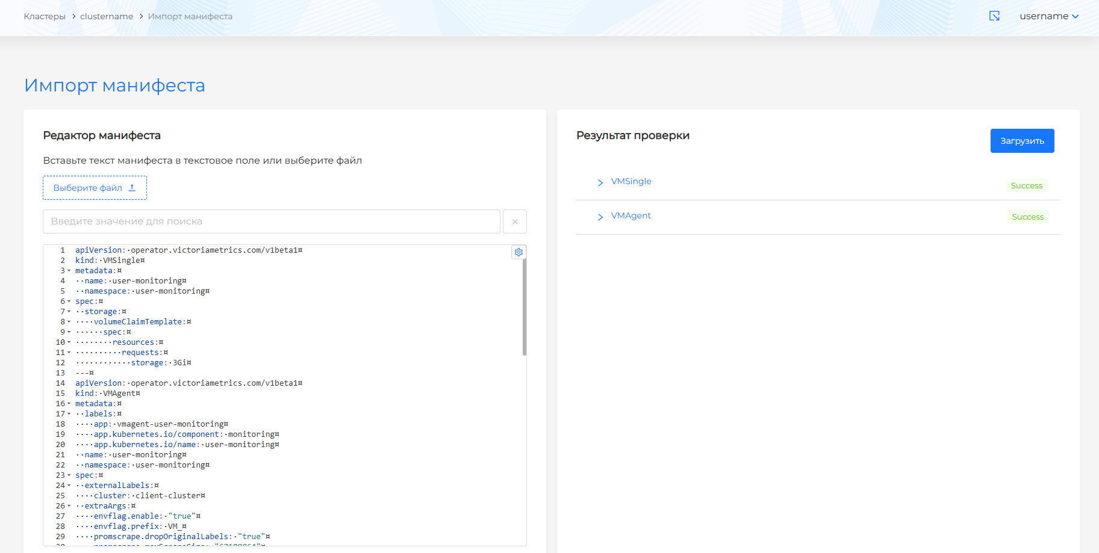
Task: Open the editor settings gear icon
Action: pos(518,252)
